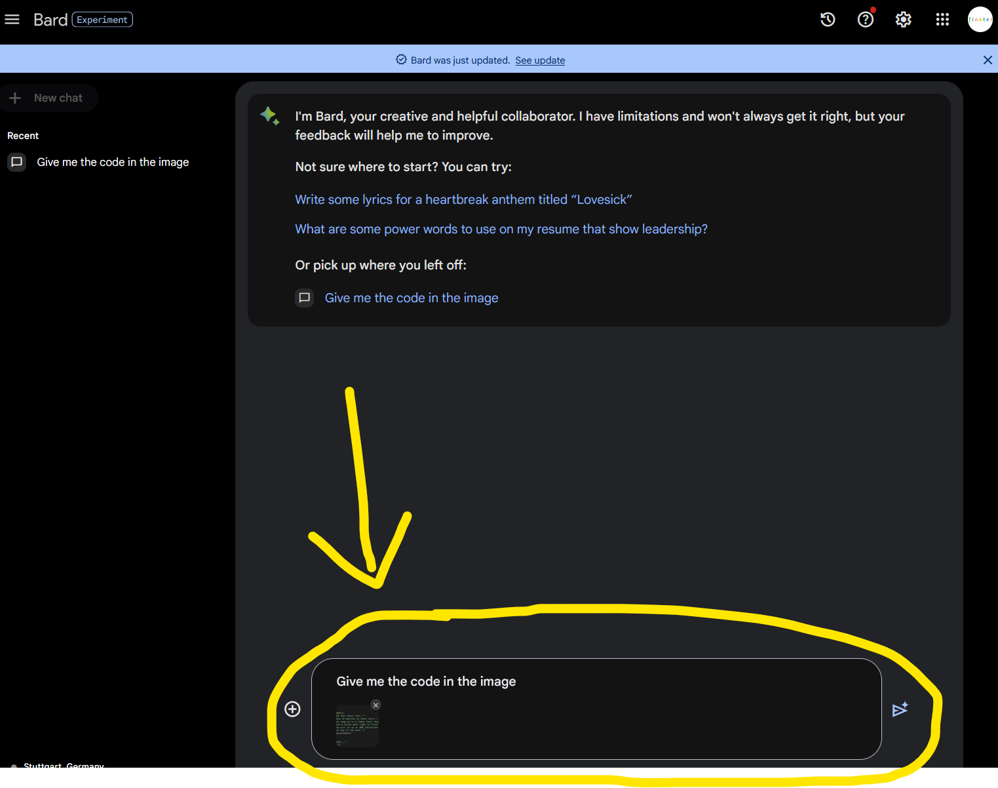Open the See update link
This screenshot has width=998, height=788.
(x=539, y=60)
